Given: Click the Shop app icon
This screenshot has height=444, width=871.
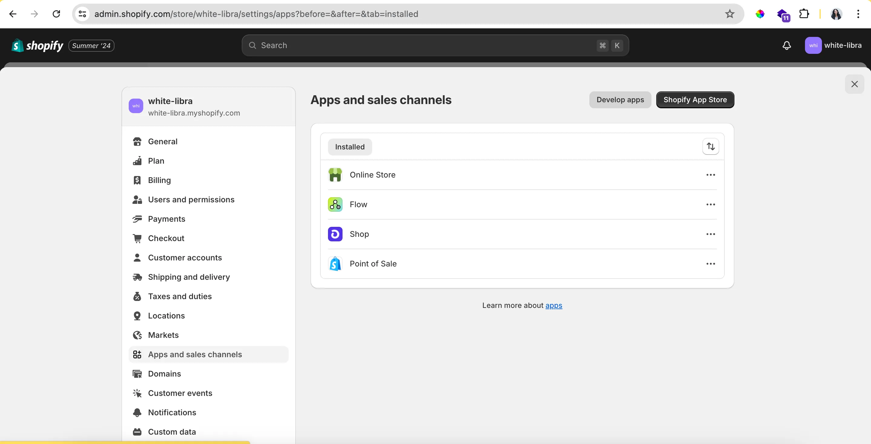Looking at the screenshot, I should (x=335, y=233).
